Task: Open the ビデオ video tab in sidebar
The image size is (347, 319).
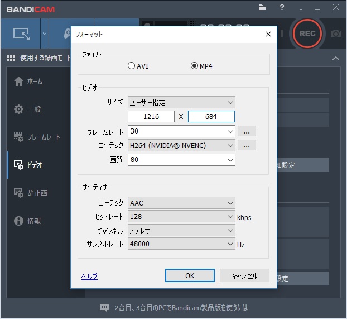Action: tap(29, 165)
